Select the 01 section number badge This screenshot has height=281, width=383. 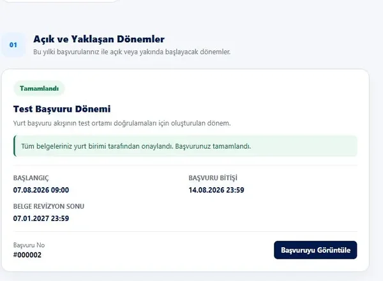pos(13,45)
